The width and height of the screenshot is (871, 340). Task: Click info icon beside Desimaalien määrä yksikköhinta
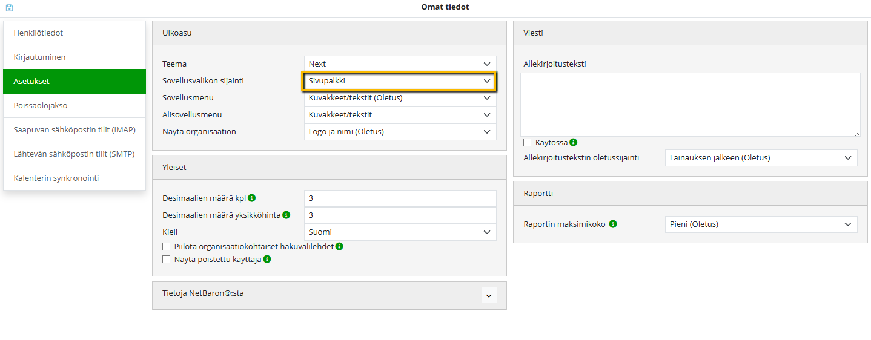[x=286, y=215]
